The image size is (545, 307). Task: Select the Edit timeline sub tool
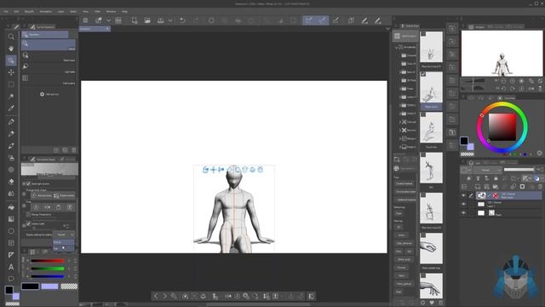pyautogui.click(x=49, y=78)
